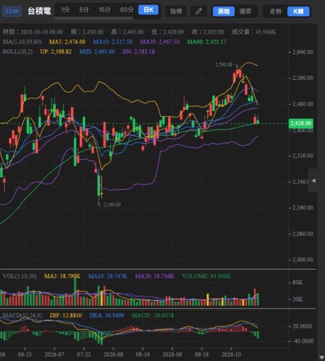Click the 2330 stock code badge

(x=12, y=11)
